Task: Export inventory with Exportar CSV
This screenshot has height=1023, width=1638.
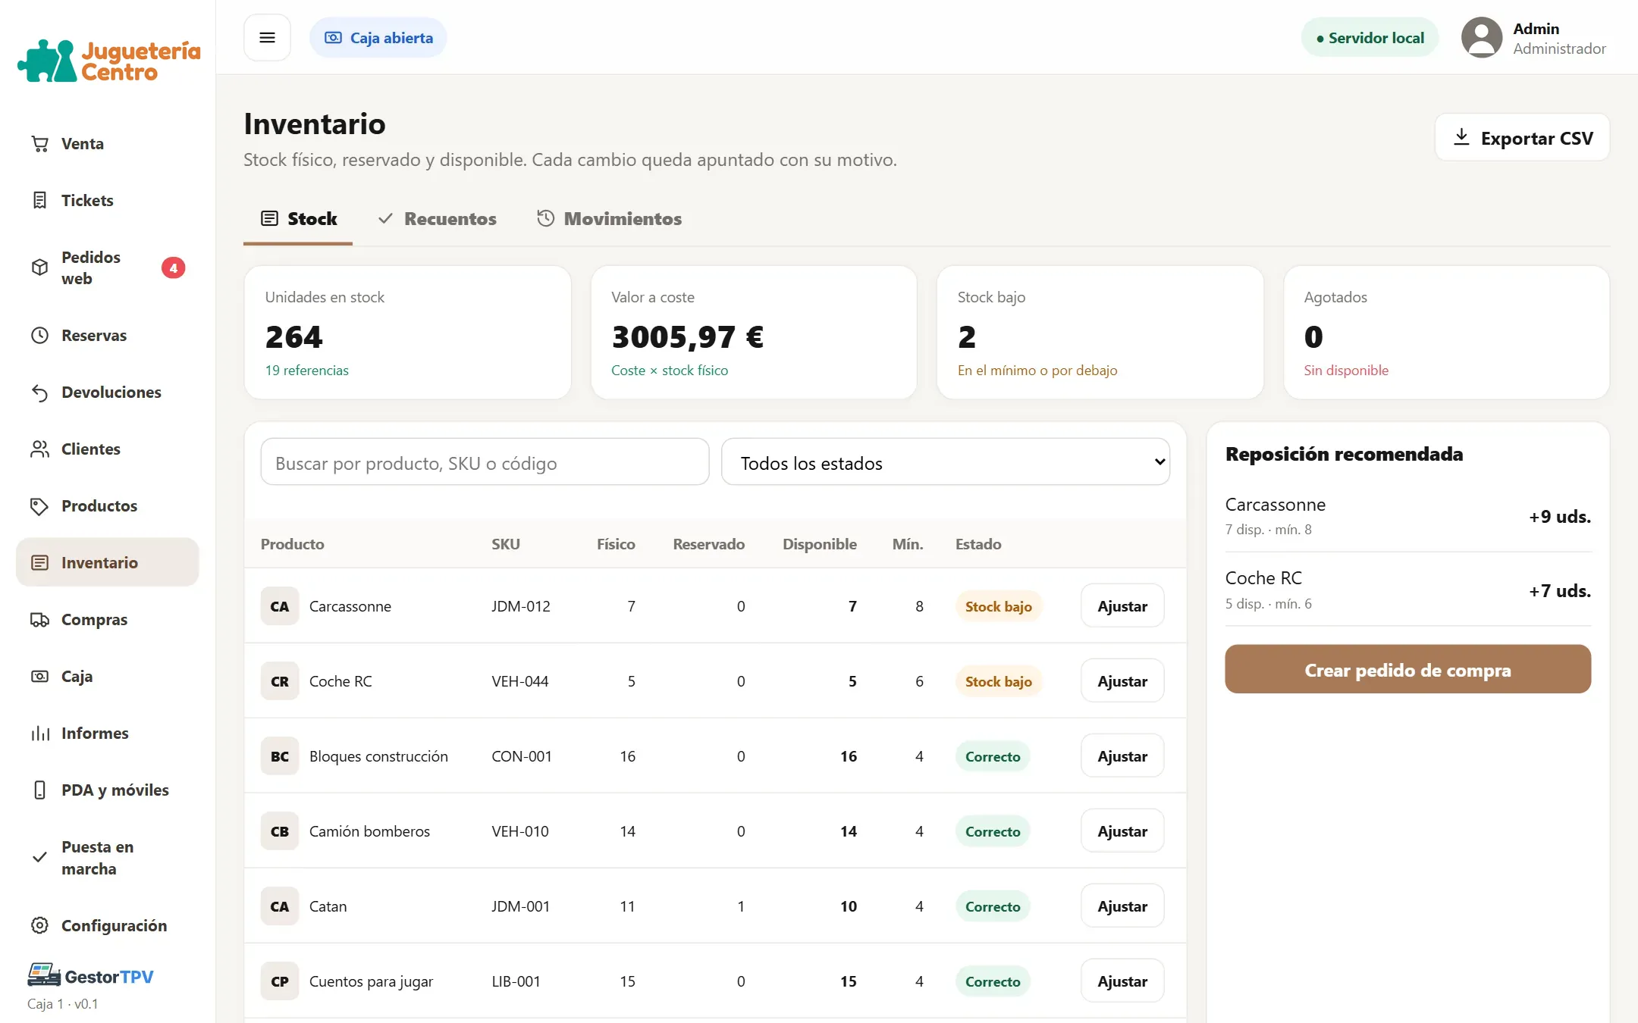Action: coord(1522,137)
